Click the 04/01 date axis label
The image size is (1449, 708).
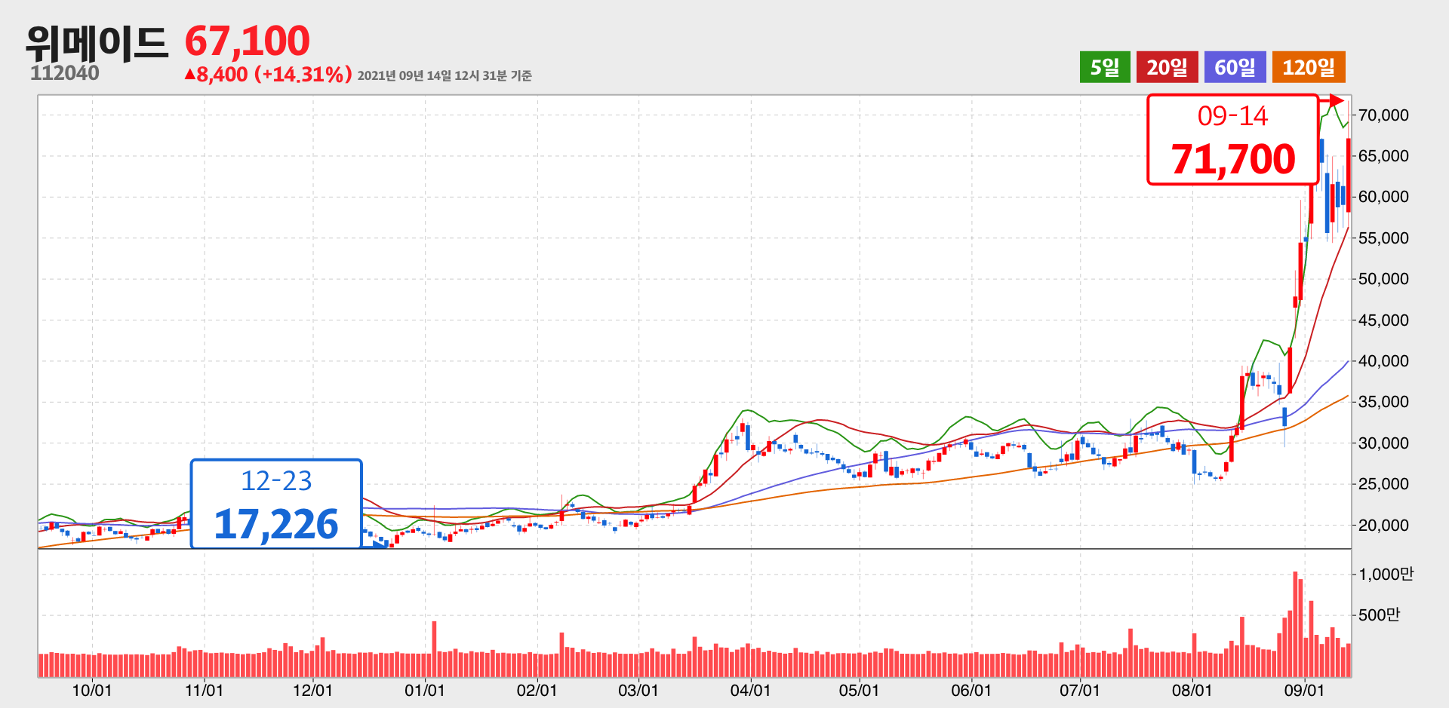click(x=750, y=690)
